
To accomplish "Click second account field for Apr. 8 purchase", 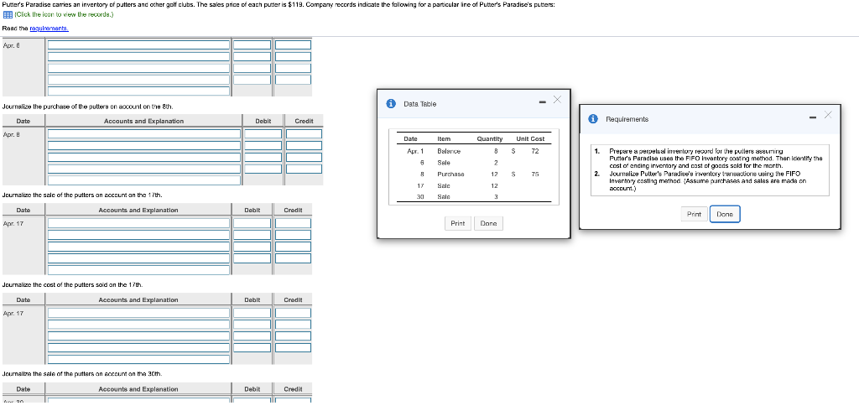I will coord(144,145).
